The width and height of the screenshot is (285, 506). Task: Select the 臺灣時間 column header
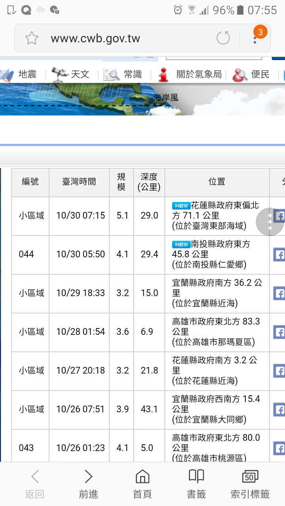pos(79,182)
